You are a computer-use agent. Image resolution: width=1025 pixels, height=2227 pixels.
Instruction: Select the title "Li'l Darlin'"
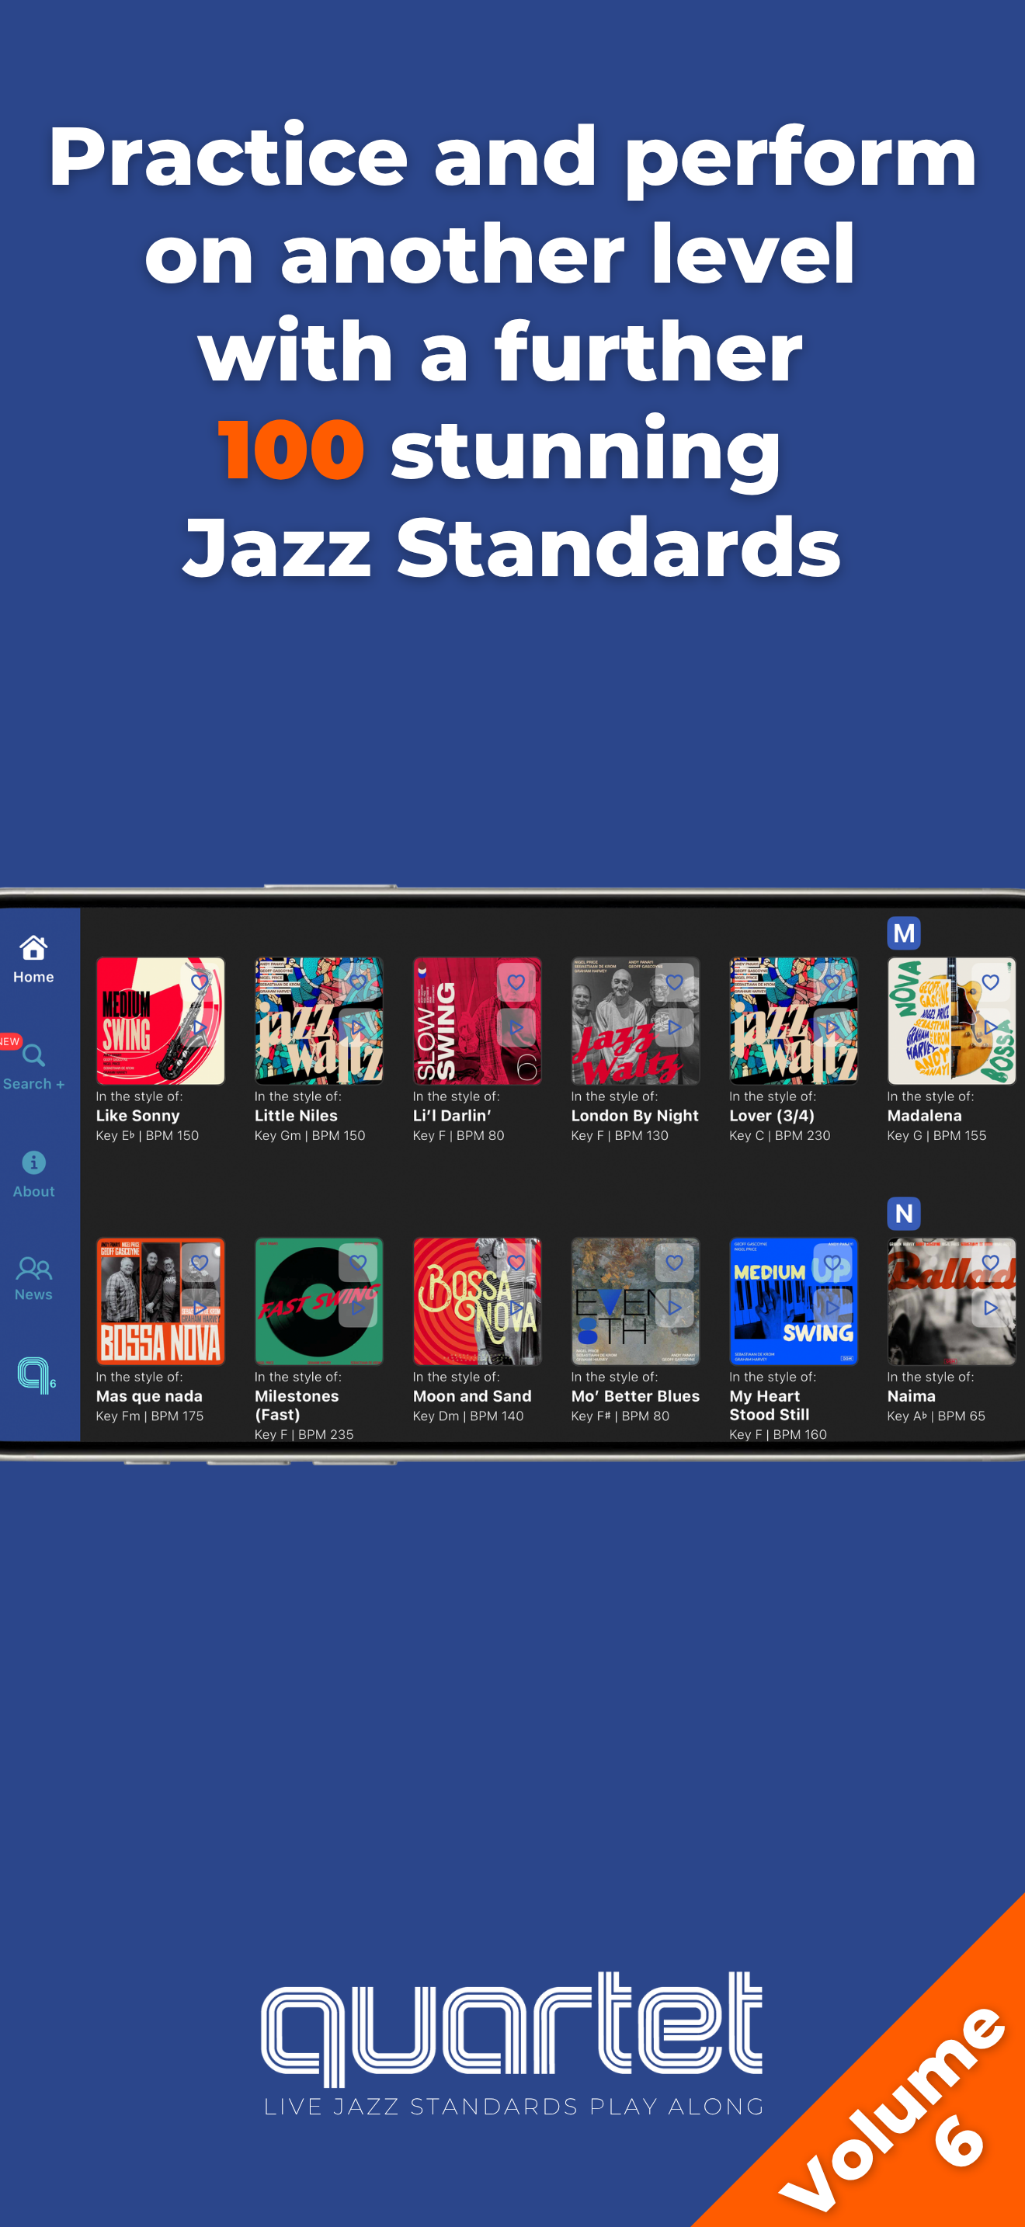452,1115
